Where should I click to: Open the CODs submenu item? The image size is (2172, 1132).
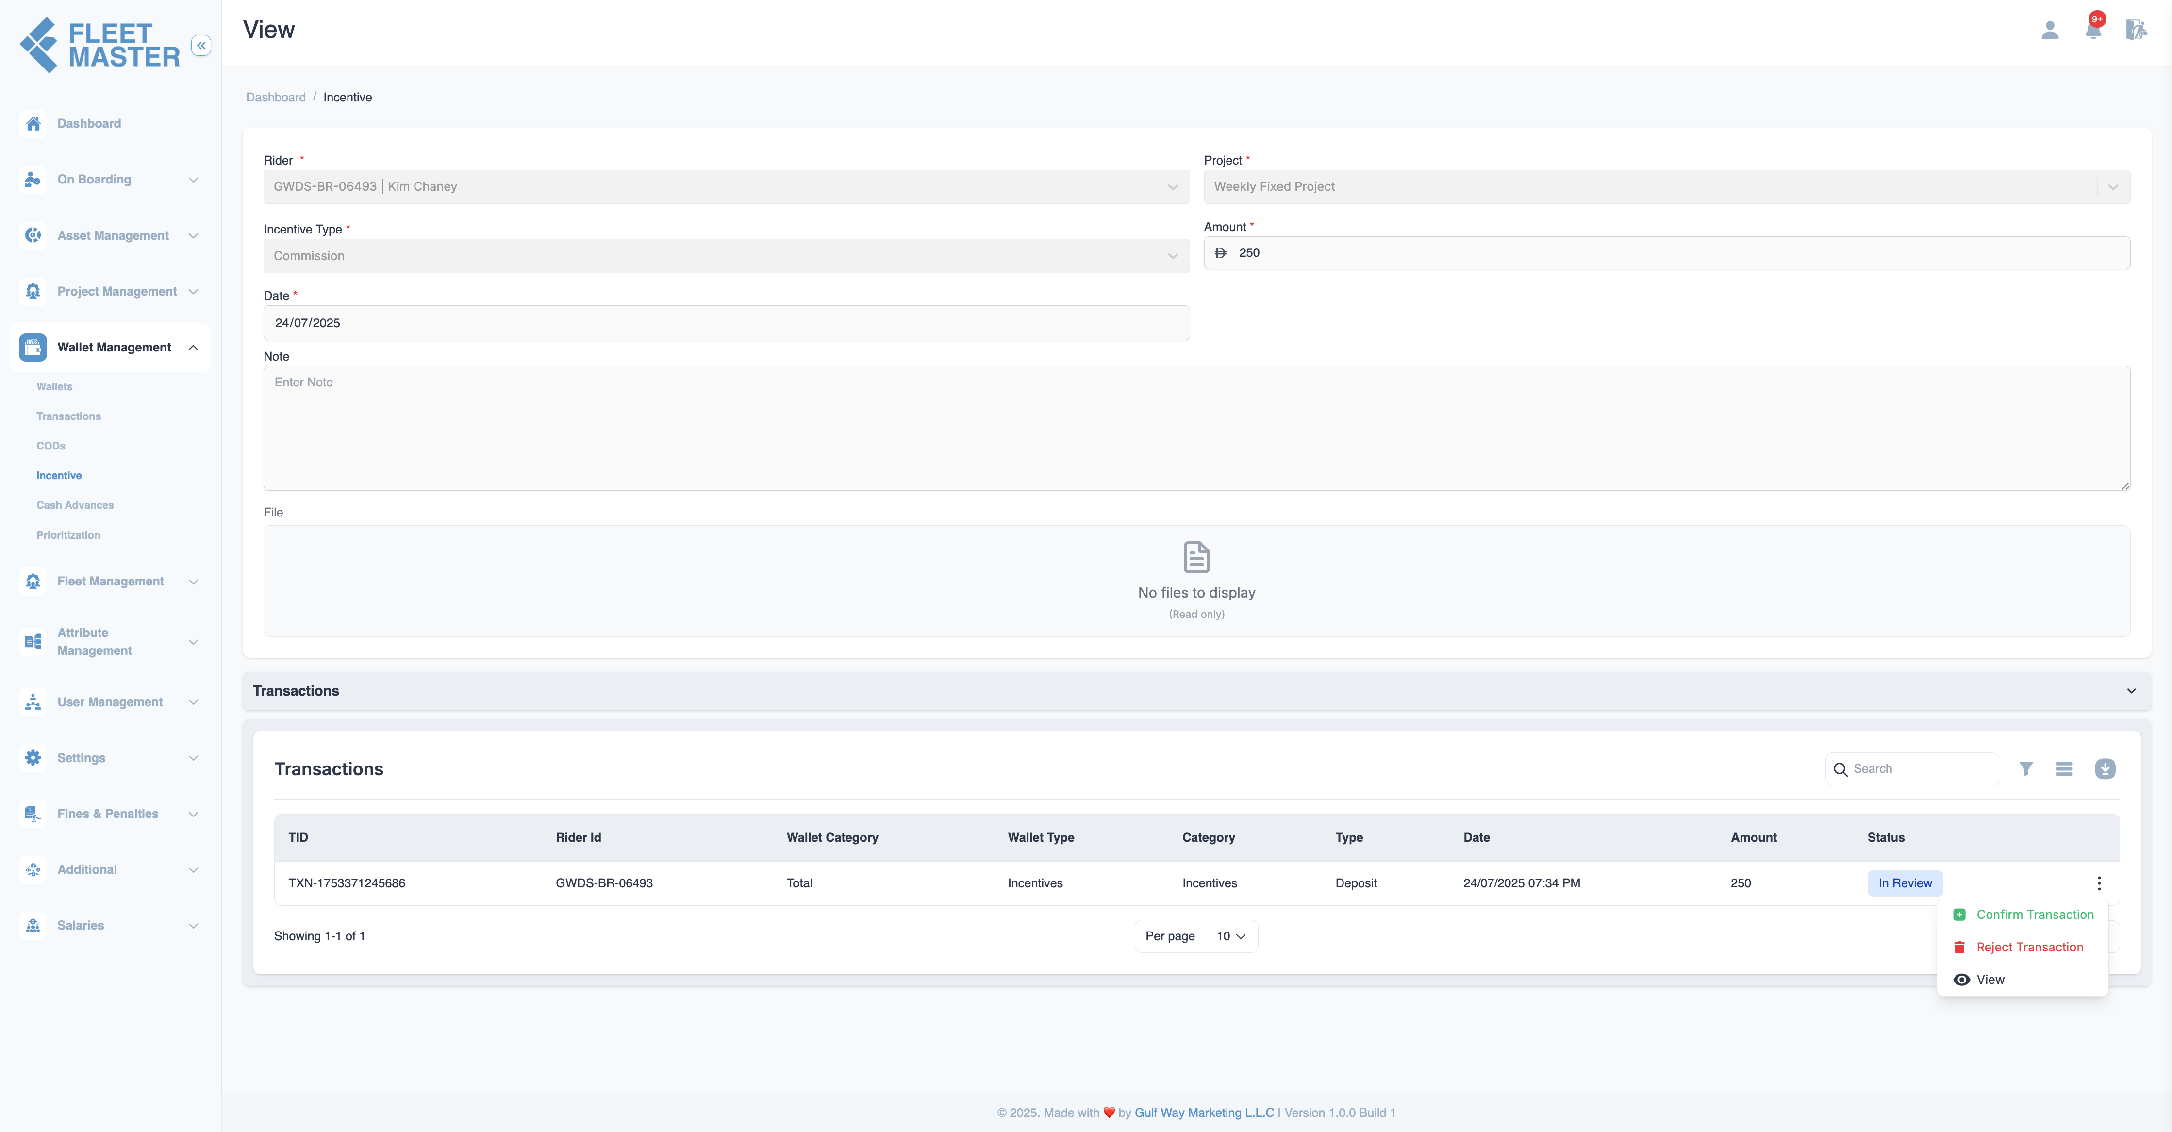(x=50, y=446)
